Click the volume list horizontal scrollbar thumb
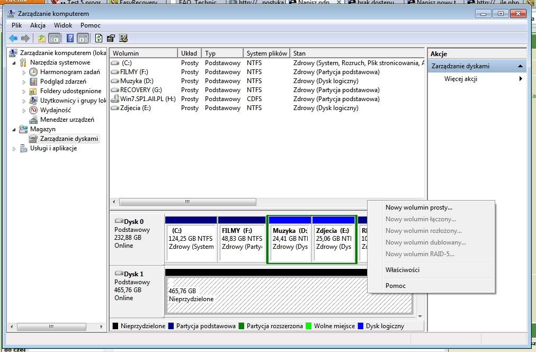This screenshot has height=352, width=536. coord(187,202)
